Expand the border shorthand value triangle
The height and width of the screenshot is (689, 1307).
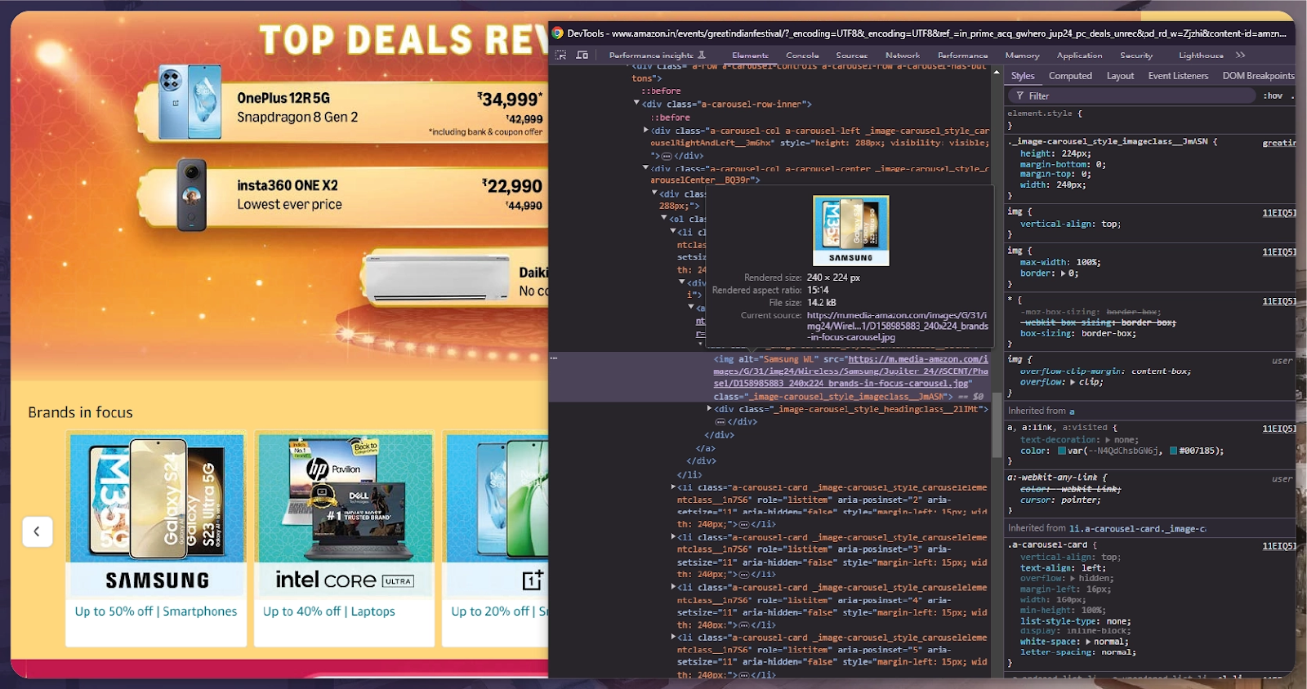[1063, 273]
